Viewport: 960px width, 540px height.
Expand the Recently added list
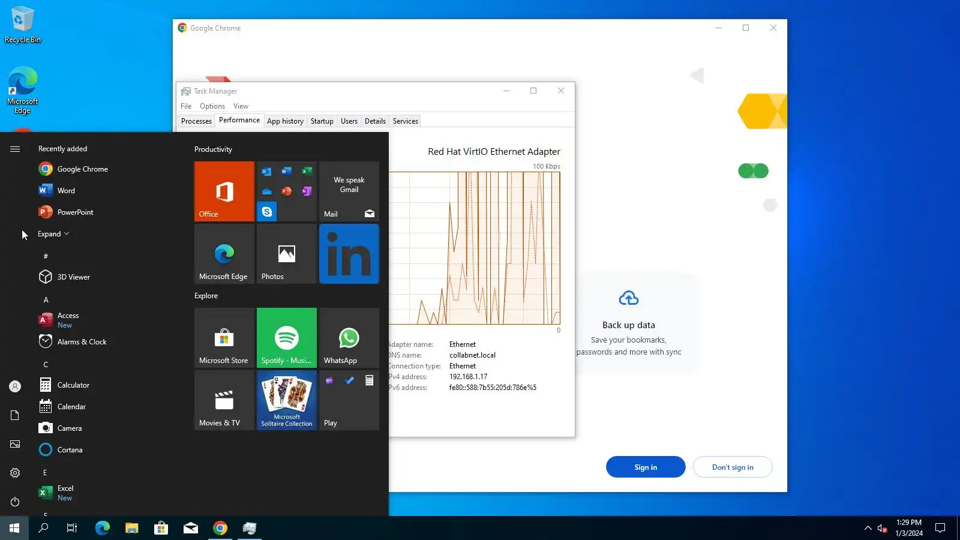(53, 234)
